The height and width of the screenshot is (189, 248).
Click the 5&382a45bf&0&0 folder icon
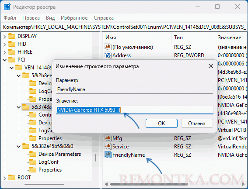26,146
